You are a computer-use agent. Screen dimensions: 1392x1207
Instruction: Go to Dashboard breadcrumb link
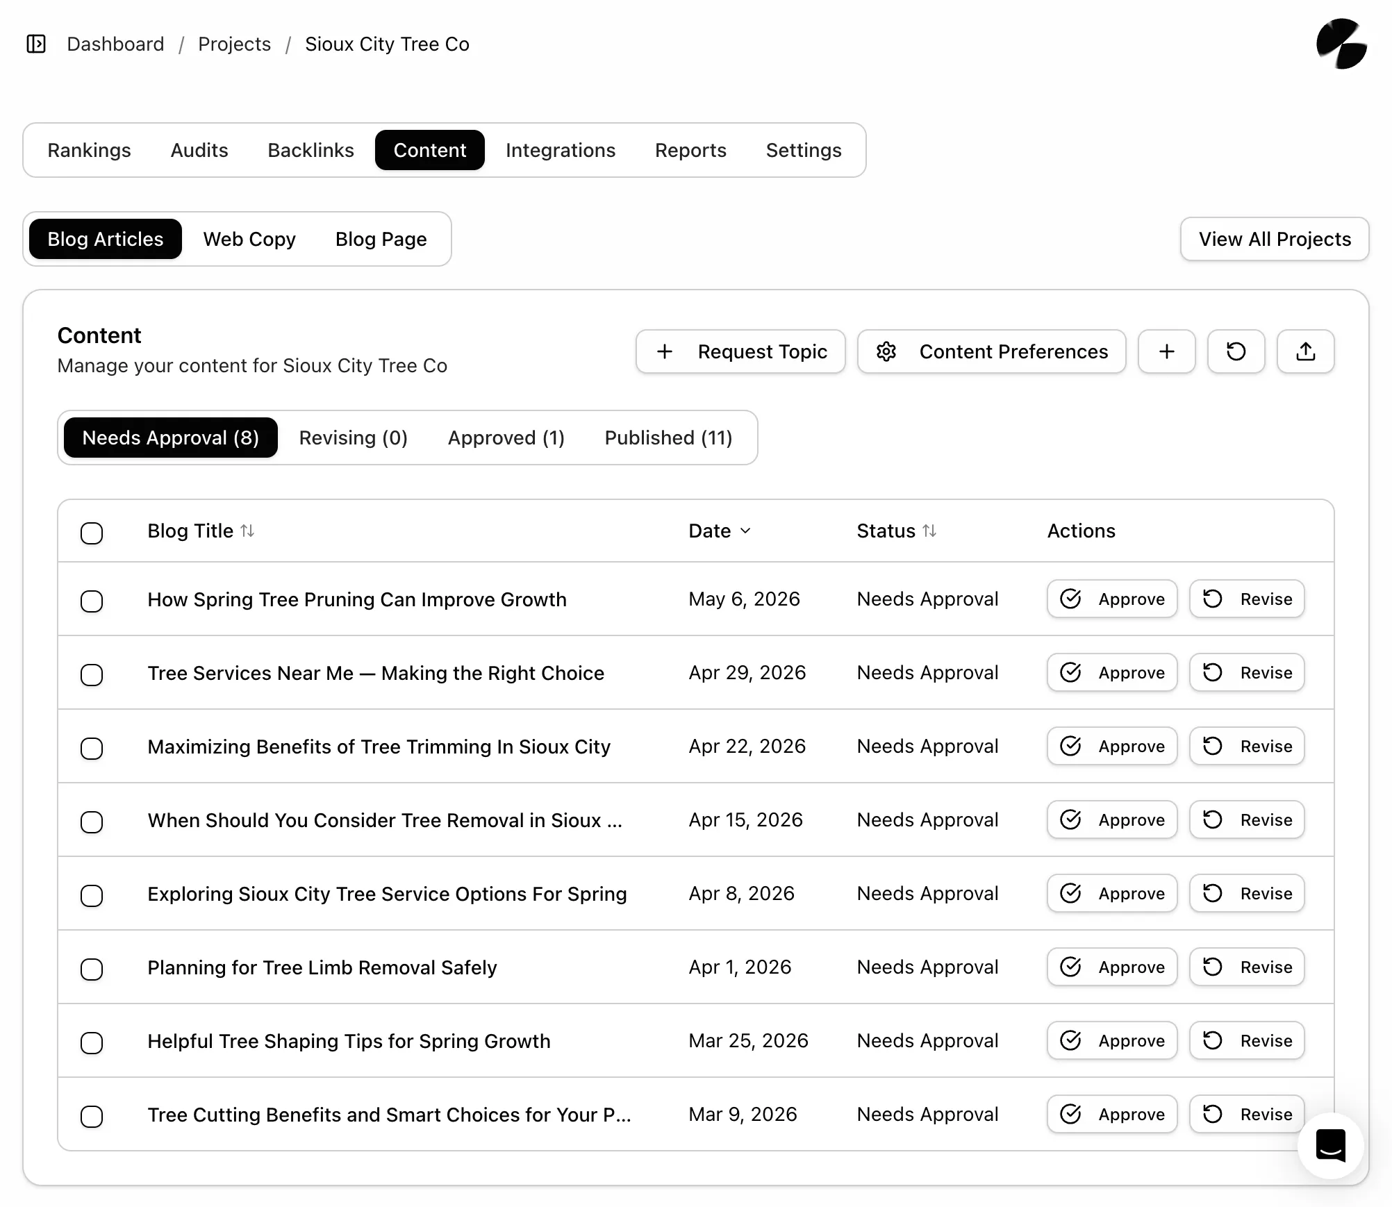(x=115, y=44)
